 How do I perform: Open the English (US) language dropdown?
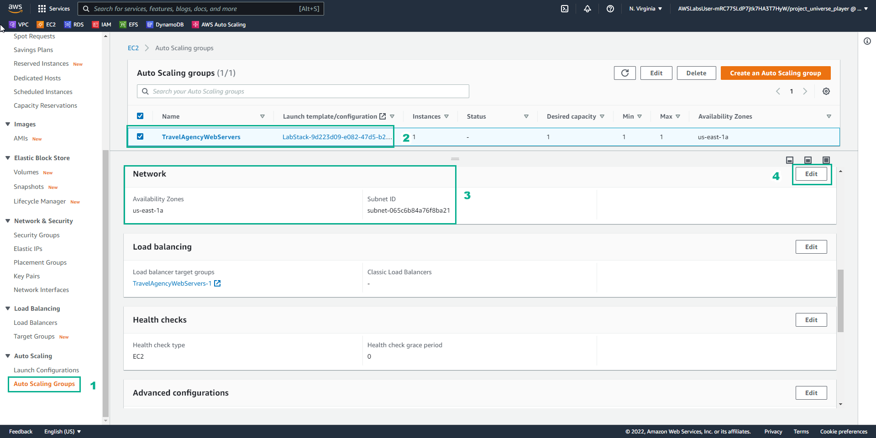tap(63, 432)
